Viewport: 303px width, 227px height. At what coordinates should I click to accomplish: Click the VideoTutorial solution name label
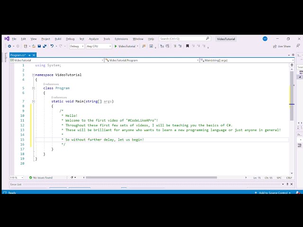coord(226,39)
